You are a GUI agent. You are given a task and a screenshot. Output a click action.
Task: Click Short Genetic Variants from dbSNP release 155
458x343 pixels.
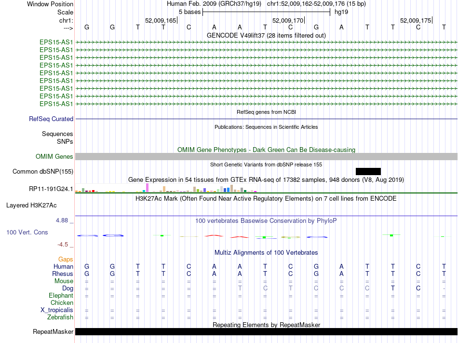coord(266,165)
